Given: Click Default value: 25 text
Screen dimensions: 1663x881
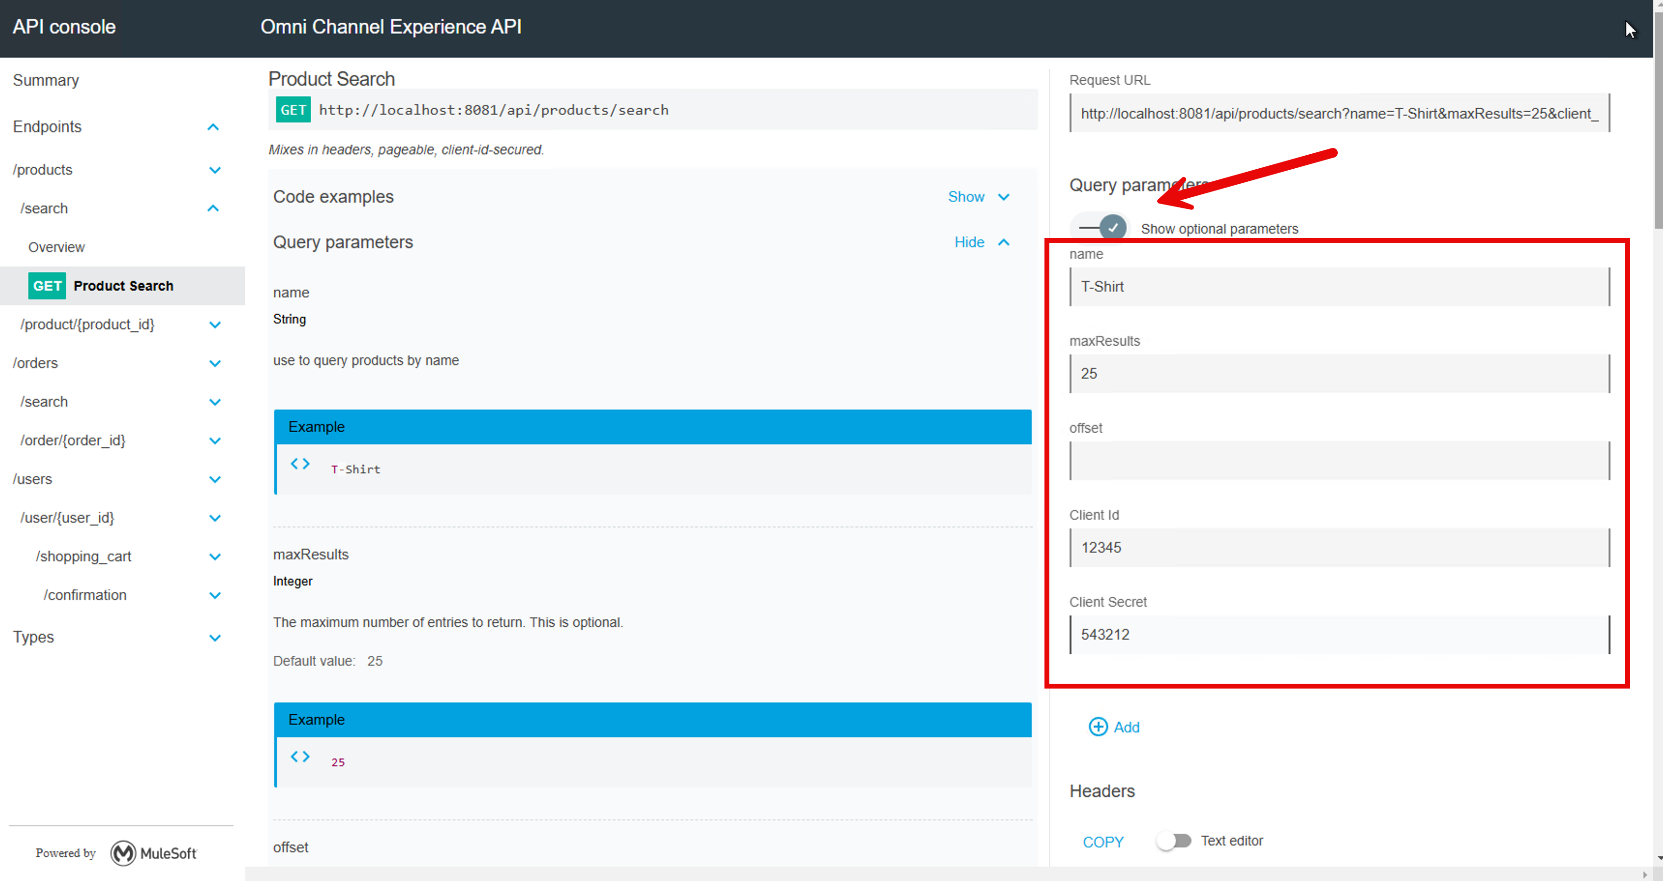Looking at the screenshot, I should point(328,661).
